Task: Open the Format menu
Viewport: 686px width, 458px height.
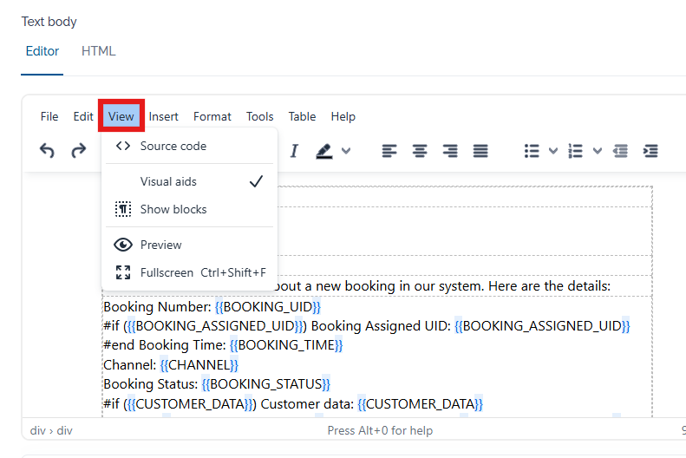Action: pyautogui.click(x=212, y=116)
